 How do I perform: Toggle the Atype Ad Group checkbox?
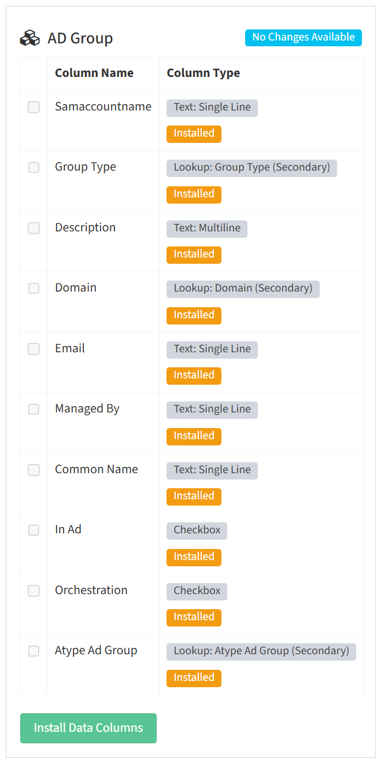(x=34, y=651)
